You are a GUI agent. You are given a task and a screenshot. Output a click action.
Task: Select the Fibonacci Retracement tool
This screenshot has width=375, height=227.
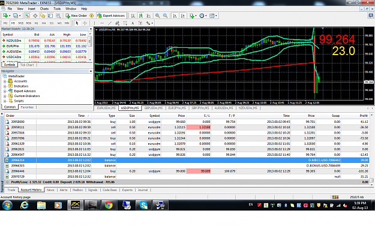tap(125, 23)
